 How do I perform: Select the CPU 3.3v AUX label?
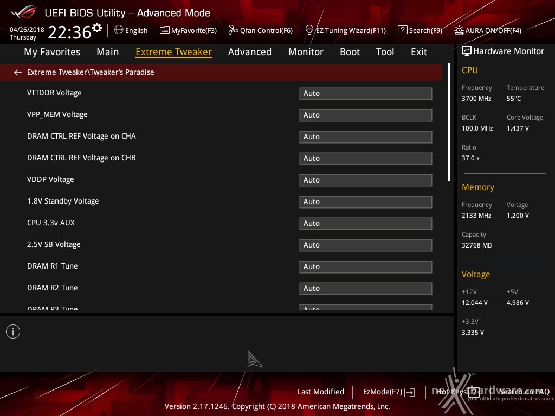tap(51, 223)
